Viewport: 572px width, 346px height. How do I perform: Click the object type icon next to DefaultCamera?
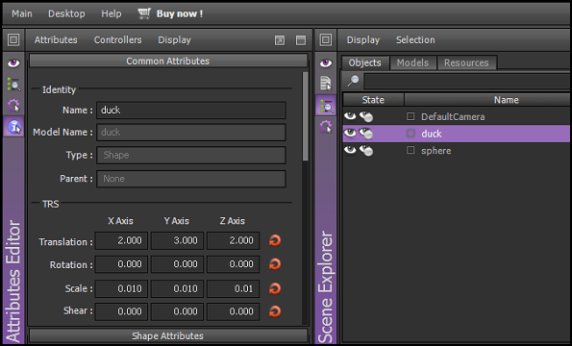[410, 116]
